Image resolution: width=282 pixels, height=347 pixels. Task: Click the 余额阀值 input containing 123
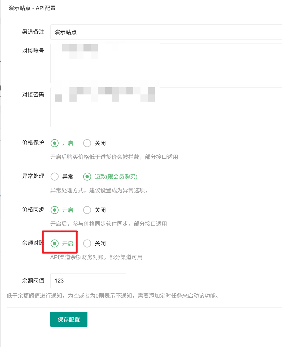click(x=88, y=281)
